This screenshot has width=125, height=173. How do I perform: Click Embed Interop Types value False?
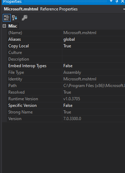[x=68, y=66]
